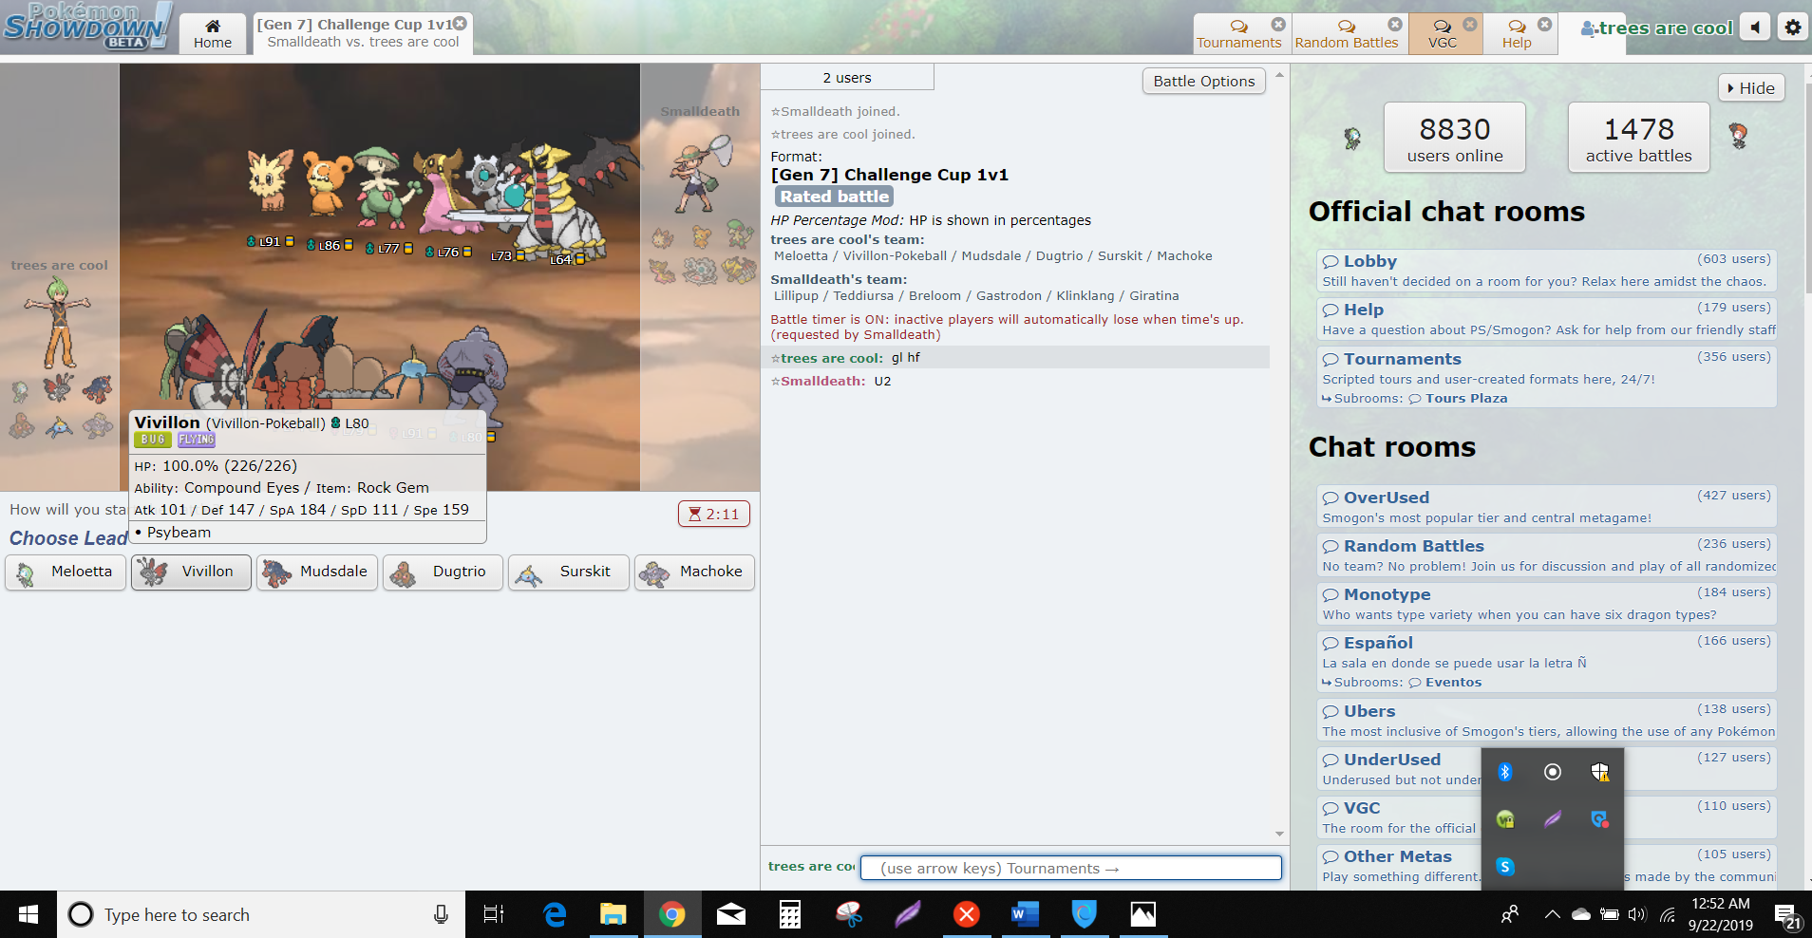Close the Tournaments chat tab
The width and height of the screenshot is (1812, 938).
point(1278,25)
